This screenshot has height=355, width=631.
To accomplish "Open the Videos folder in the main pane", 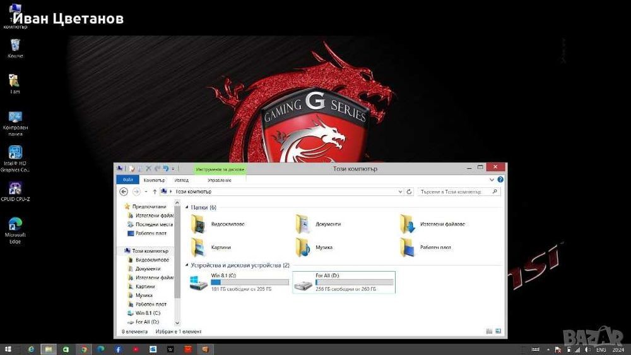I will coord(218,224).
